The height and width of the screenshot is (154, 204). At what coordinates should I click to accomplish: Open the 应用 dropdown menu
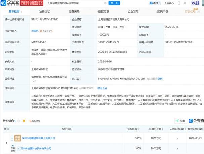click(x=155, y=3)
